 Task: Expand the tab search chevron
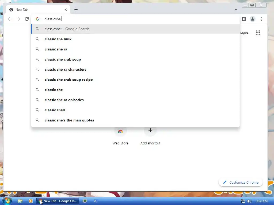(x=236, y=10)
